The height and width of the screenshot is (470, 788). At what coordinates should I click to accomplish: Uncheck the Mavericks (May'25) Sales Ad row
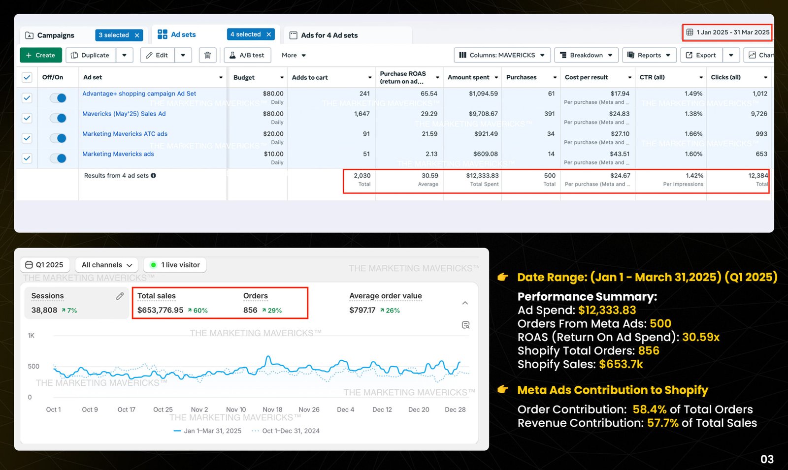[27, 118]
